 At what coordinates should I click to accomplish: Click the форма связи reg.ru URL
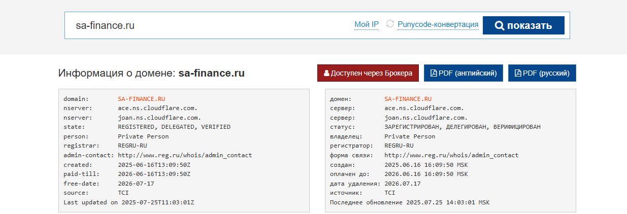pos(451,155)
